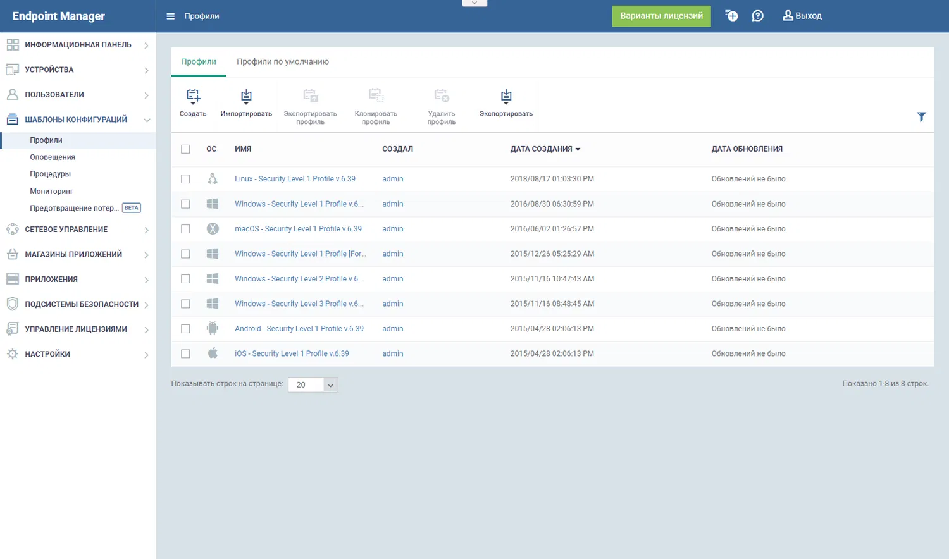Check the macOS Security Level 1 row checkbox
This screenshot has height=559, width=949.
(x=185, y=229)
